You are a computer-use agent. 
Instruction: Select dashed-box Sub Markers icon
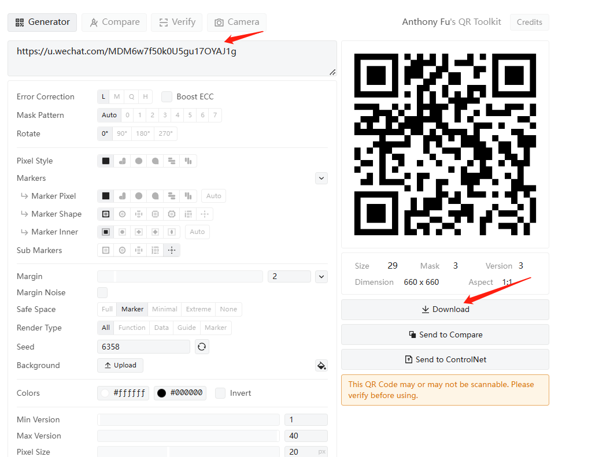(155, 250)
